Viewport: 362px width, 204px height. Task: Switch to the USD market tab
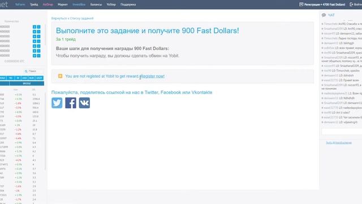[x=24, y=78]
